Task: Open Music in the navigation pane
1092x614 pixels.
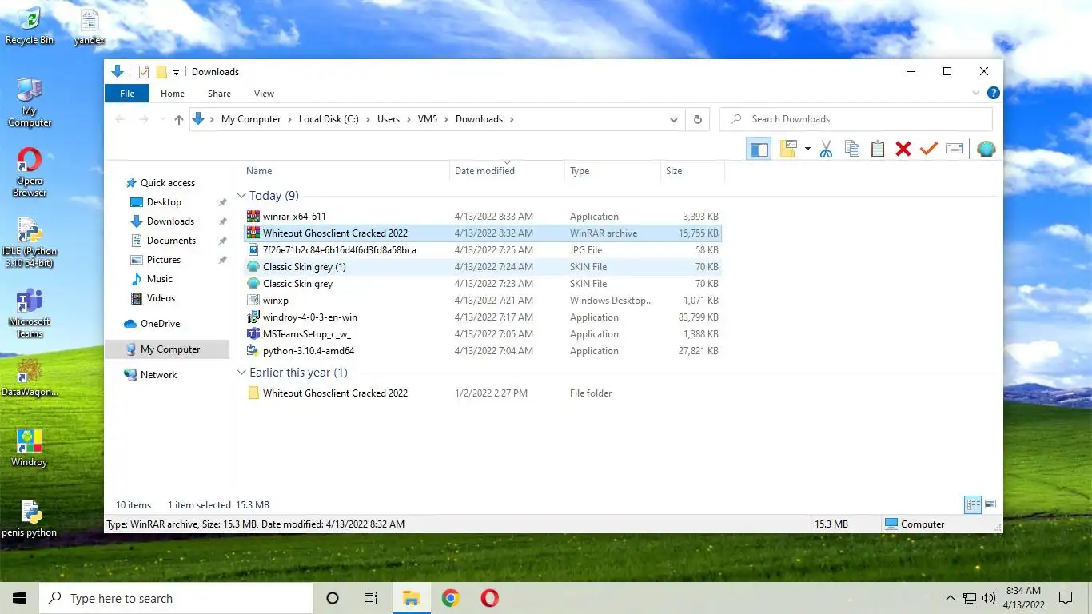Action: (x=159, y=279)
